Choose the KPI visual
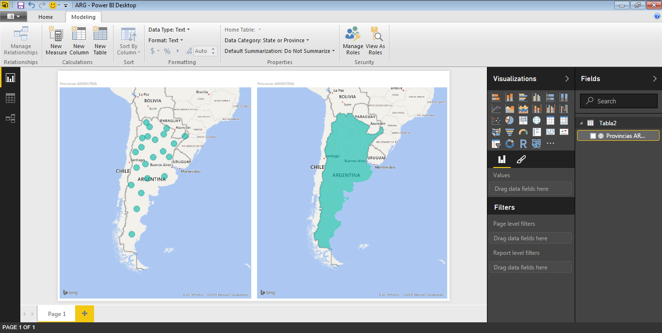The height and width of the screenshot is (333, 662). 564,132
